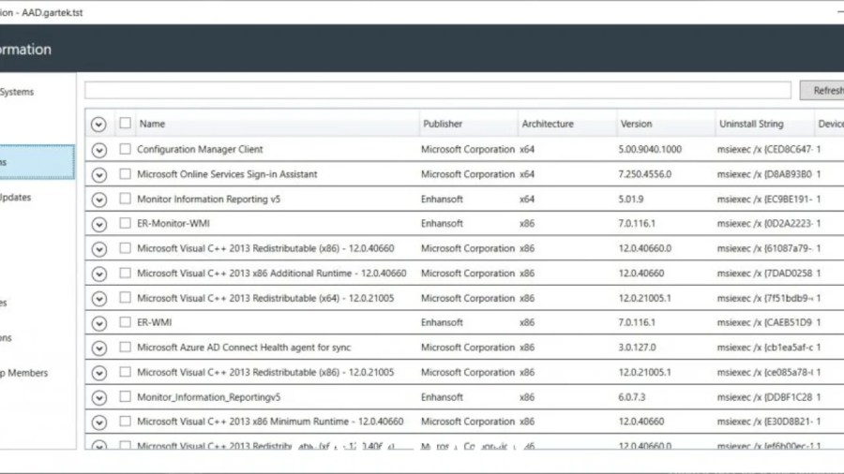Expand Visual C++ 2013 Redistributable (x86) 12.0.40660 row
The width and height of the screenshot is (844, 474).
tap(99, 249)
